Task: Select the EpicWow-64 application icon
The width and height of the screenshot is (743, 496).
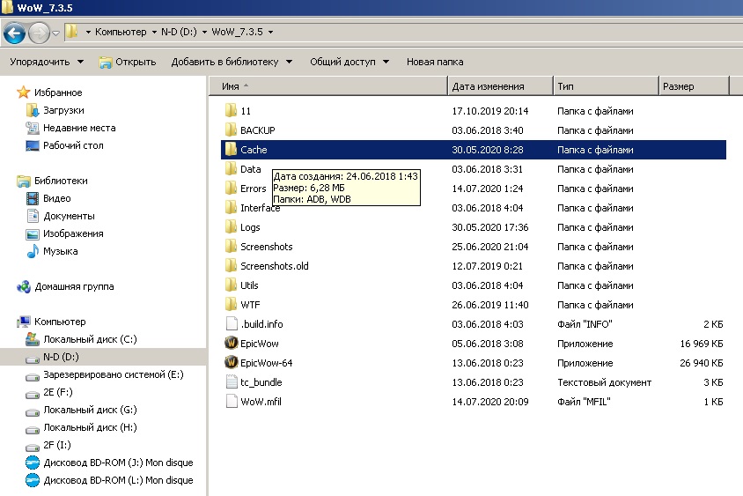Action: pos(232,363)
